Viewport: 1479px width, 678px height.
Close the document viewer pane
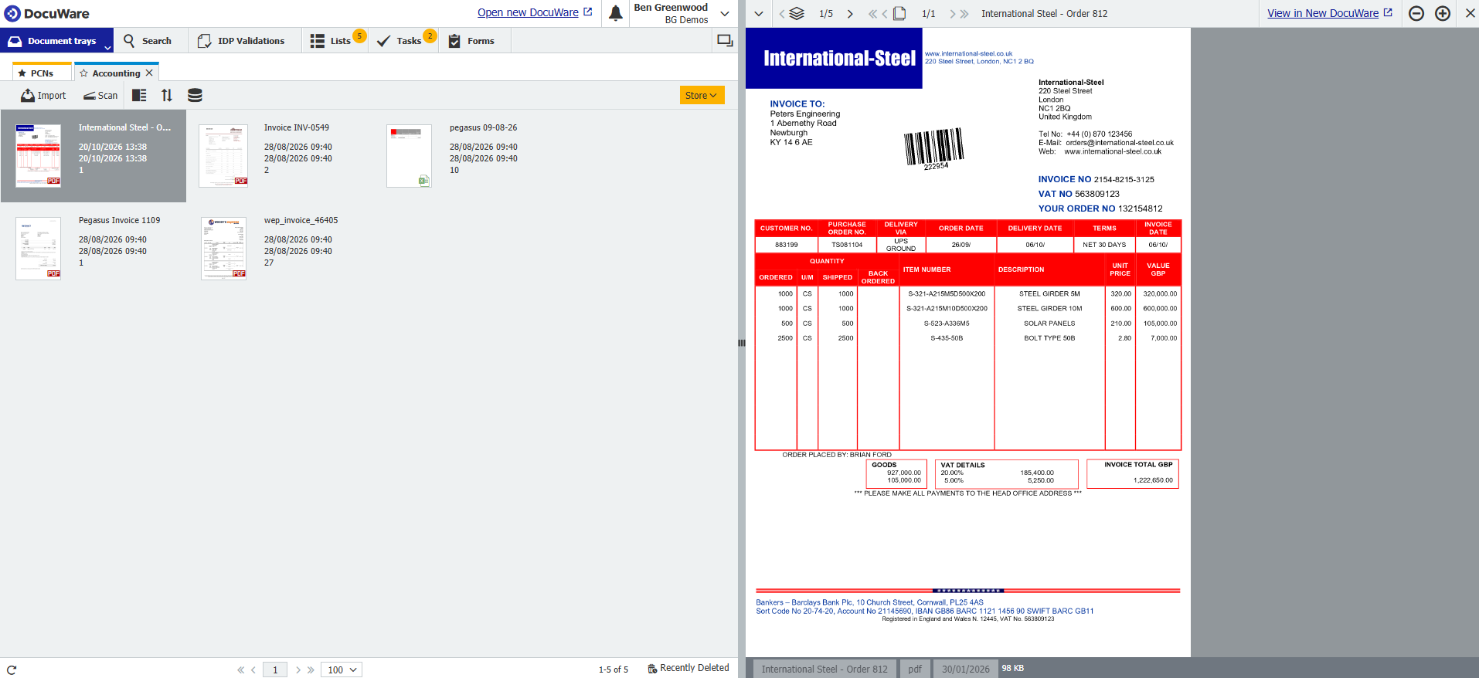(1470, 13)
